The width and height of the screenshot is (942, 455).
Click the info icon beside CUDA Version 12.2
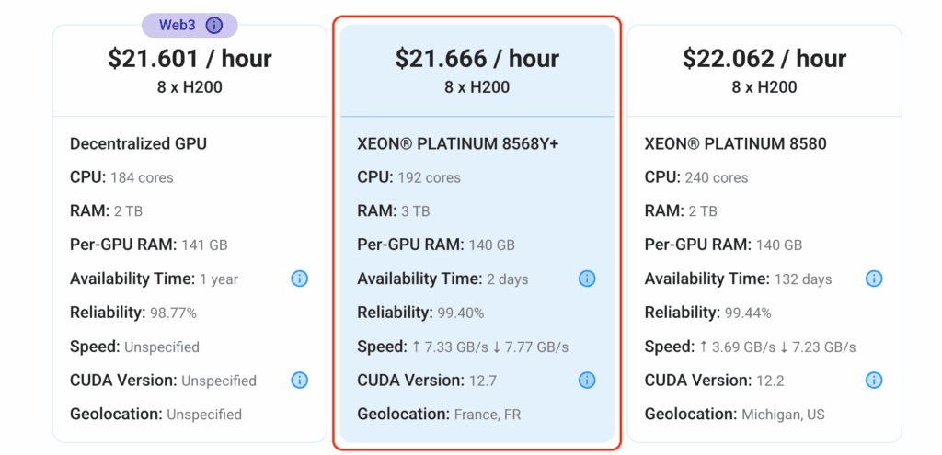click(874, 380)
